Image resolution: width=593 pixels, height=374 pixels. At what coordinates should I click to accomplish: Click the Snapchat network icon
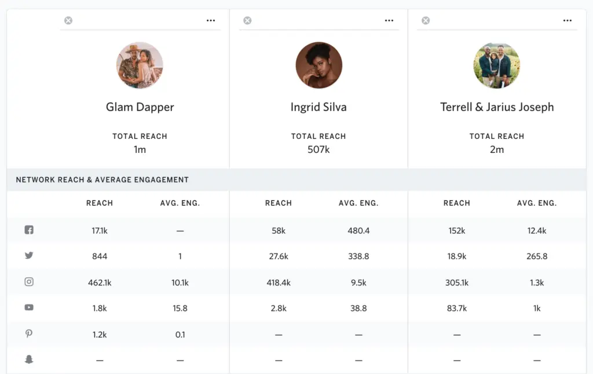[x=29, y=360]
